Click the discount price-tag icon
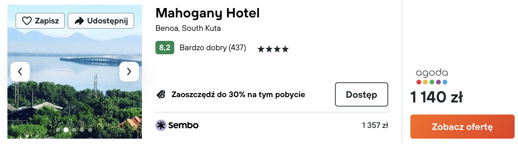Screen dimensions: 518x144 pyautogui.click(x=161, y=94)
